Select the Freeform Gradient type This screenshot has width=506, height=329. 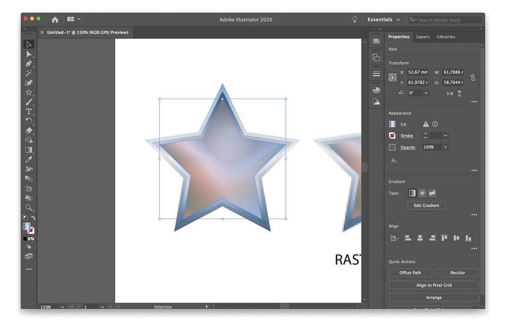tap(432, 193)
